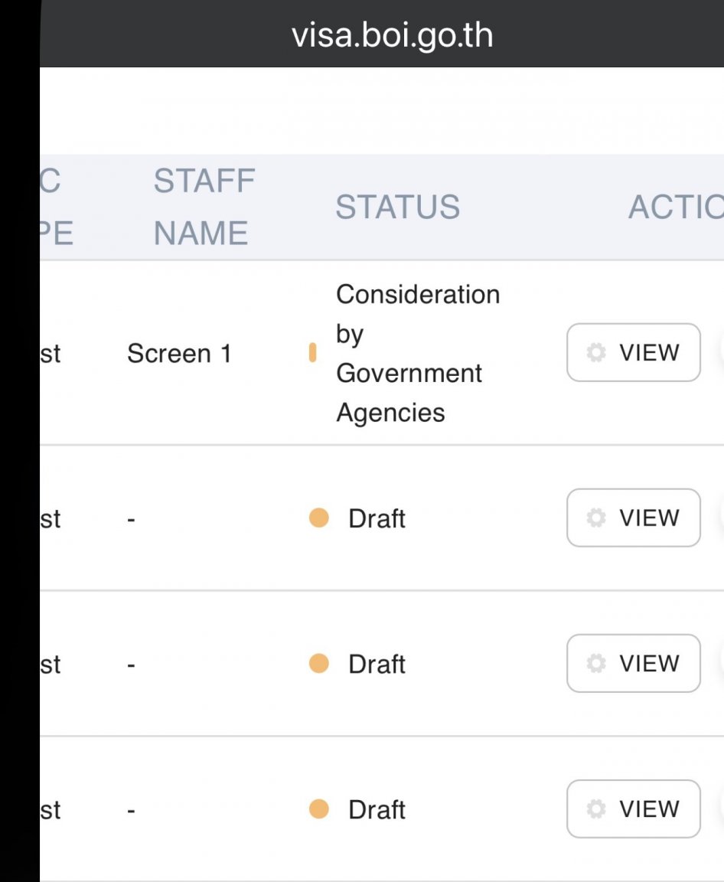
Task: Tap the visa.boi.go.th address bar
Action: click(x=392, y=35)
